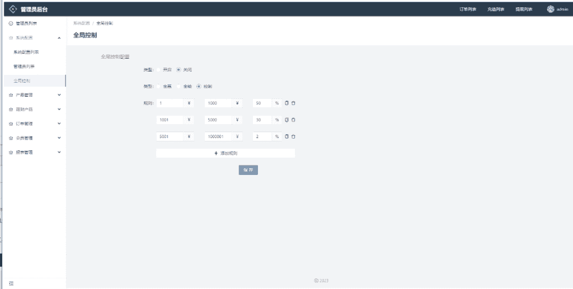
Task: Expand the 理财产品 menu chevron
Action: (x=59, y=109)
